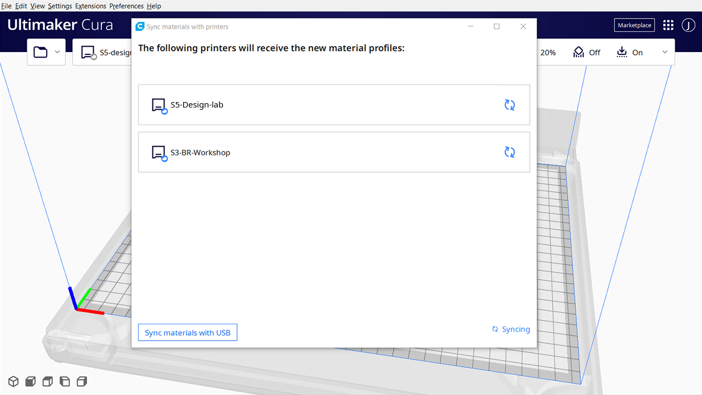
Task: Click the sync status icon for S3-BR-Workshop
Action: tap(509, 152)
